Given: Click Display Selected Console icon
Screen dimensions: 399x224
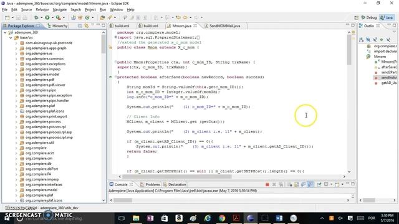Looking at the screenshot, I should pos(326,184).
